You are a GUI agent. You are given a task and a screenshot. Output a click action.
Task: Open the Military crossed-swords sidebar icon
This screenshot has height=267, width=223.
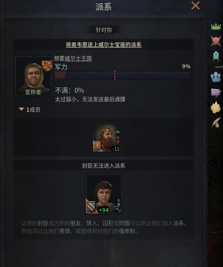[216, 41]
